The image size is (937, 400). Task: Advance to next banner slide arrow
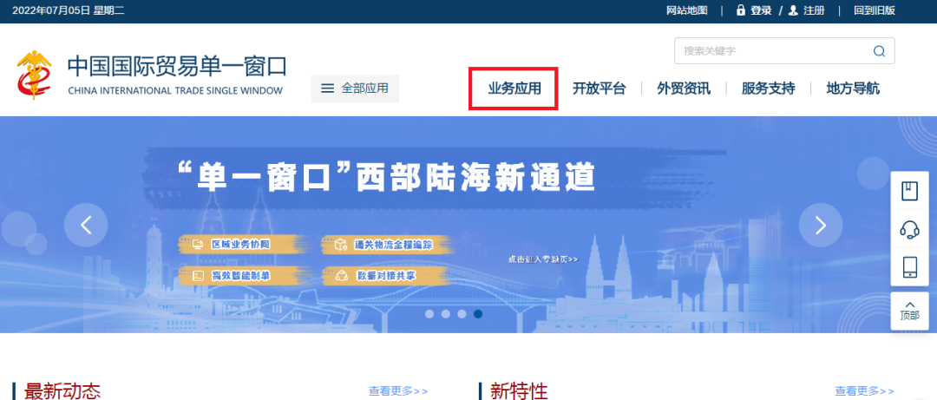point(821,226)
